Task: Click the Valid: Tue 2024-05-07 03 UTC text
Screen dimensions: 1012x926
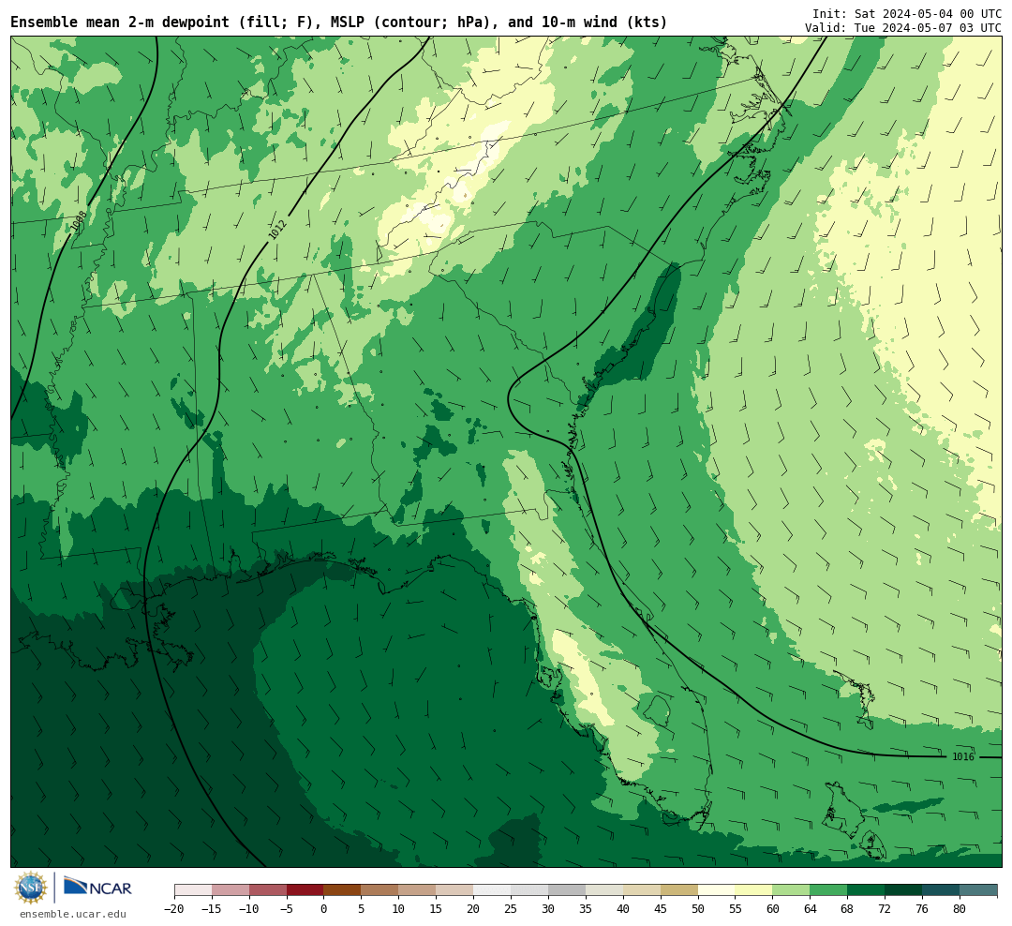Action: click(903, 28)
